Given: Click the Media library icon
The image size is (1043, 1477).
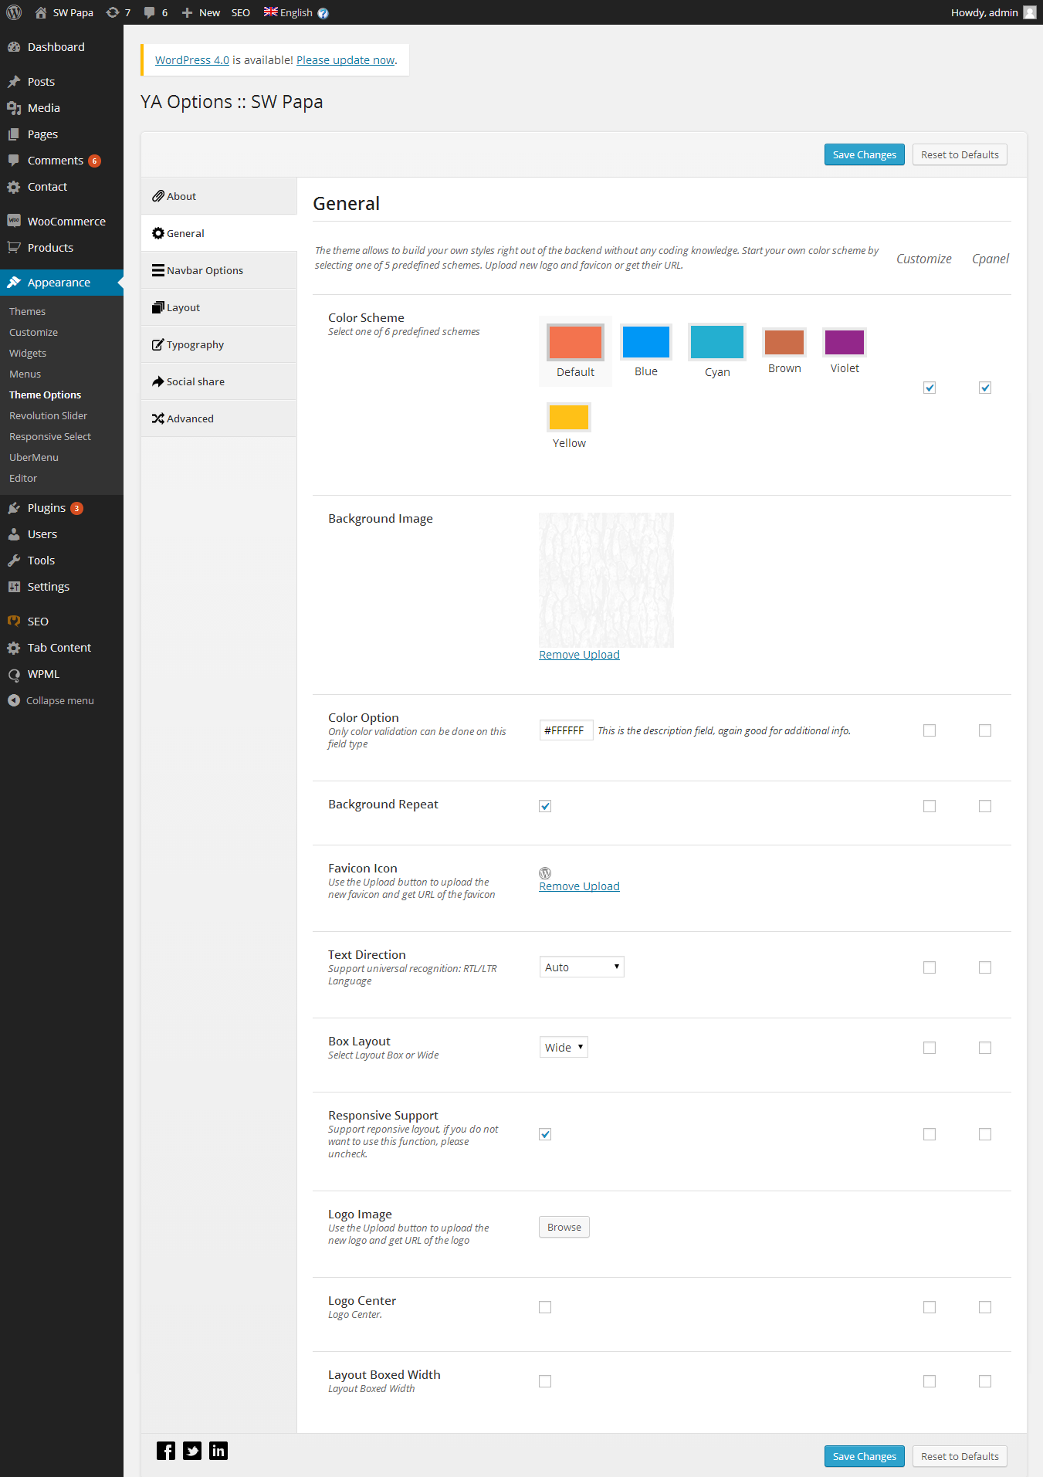Looking at the screenshot, I should [x=14, y=108].
